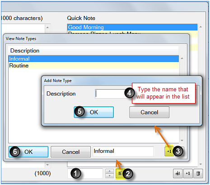Open note types list via highlighted lines icon
210x185 pixels.
tap(120, 174)
